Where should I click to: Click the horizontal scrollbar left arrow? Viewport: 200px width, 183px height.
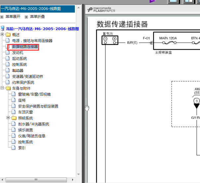pyautogui.click(x=2, y=180)
